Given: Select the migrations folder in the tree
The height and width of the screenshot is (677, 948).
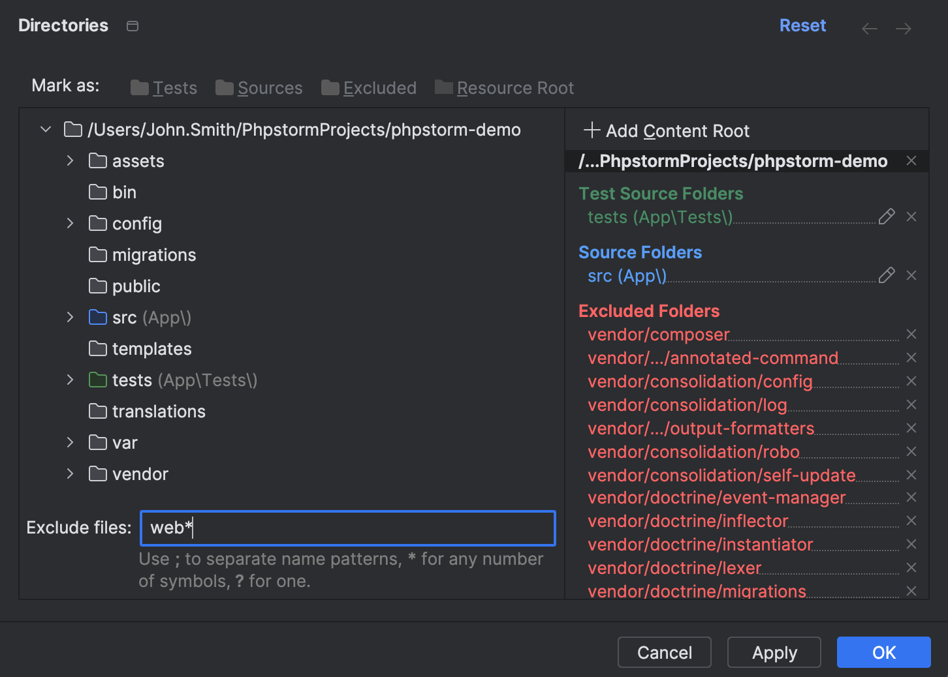Looking at the screenshot, I should 154,254.
